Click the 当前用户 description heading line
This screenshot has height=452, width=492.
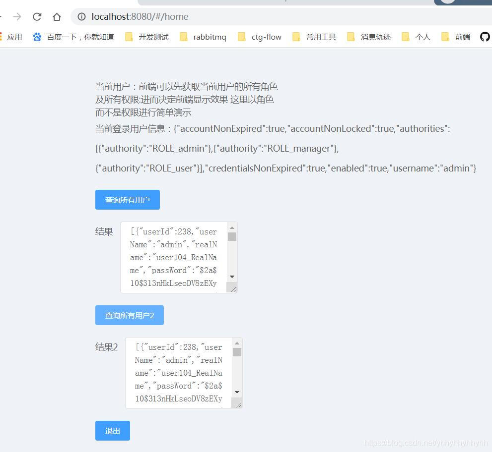[187, 86]
